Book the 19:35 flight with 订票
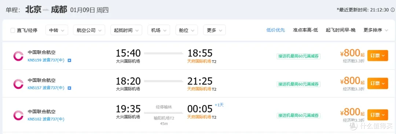 (378, 115)
